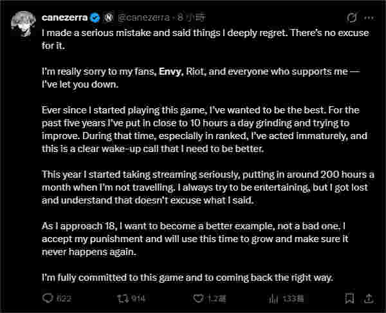This screenshot has height=313, width=386.
Task: Click the reply count 622
Action: point(63,299)
